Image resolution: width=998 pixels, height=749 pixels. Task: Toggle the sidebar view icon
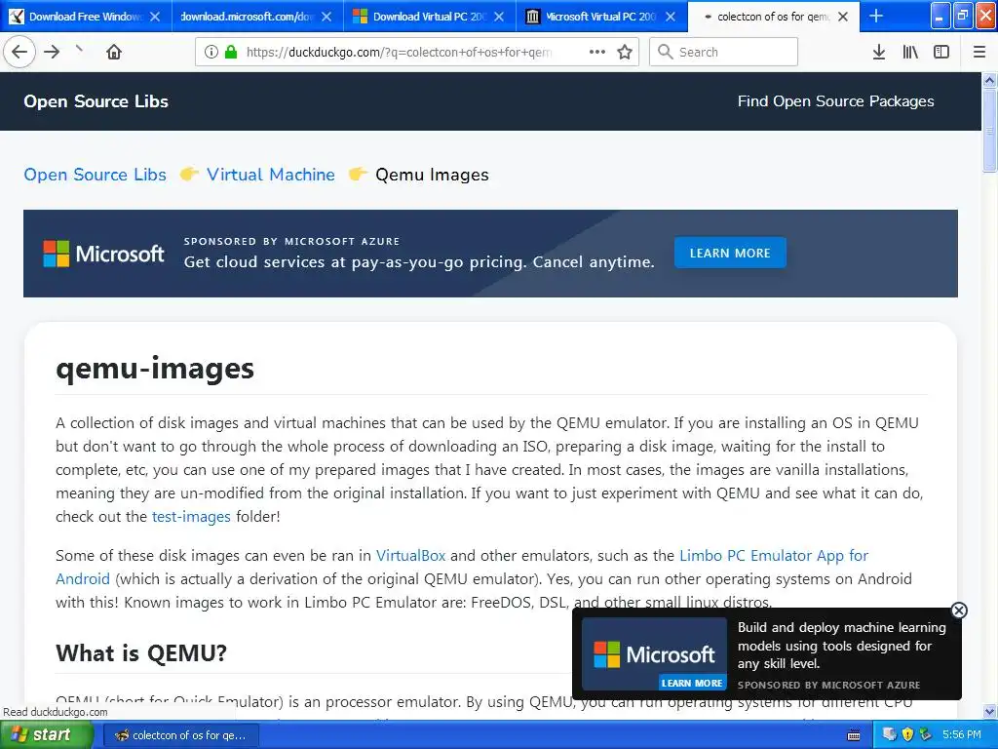click(941, 52)
